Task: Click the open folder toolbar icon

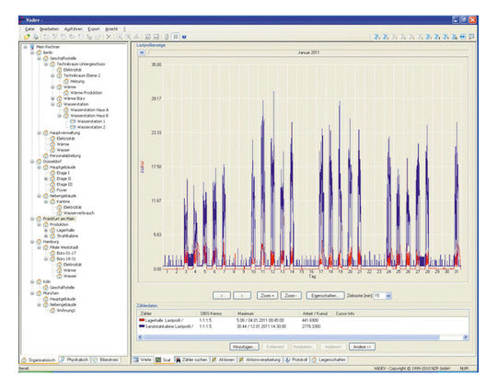Action: coord(27,37)
